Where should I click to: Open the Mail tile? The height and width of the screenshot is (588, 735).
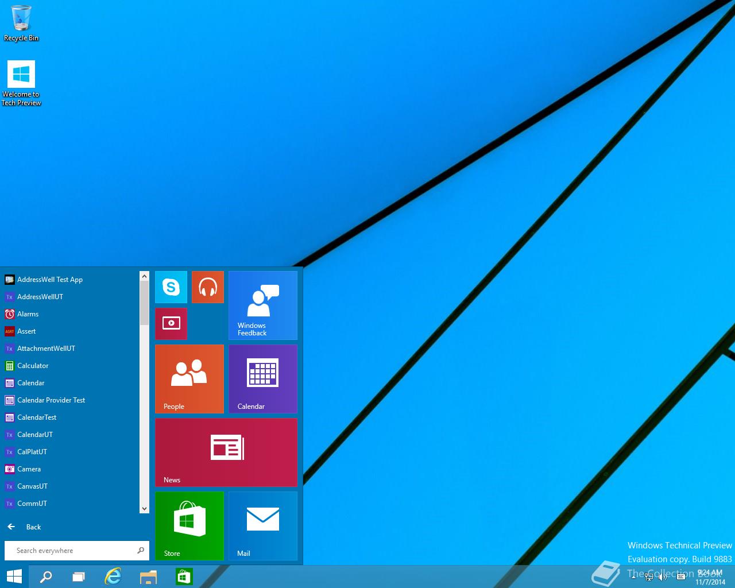[263, 526]
